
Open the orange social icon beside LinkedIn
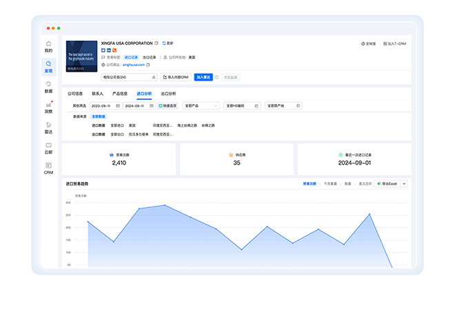(x=114, y=50)
